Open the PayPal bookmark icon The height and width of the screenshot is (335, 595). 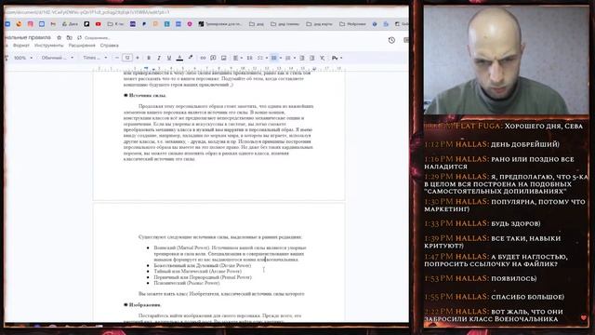pos(144,24)
